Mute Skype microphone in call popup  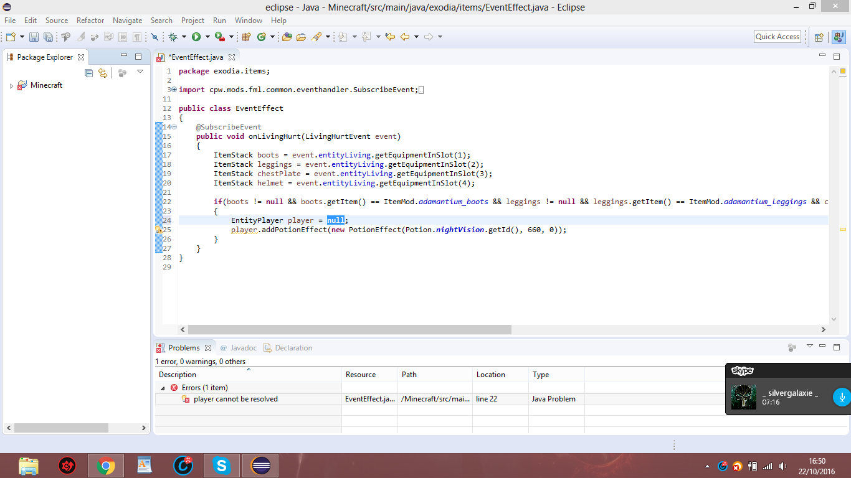tap(841, 396)
